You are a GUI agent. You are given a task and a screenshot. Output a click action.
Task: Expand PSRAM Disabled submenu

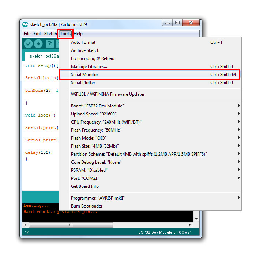pos(150,170)
